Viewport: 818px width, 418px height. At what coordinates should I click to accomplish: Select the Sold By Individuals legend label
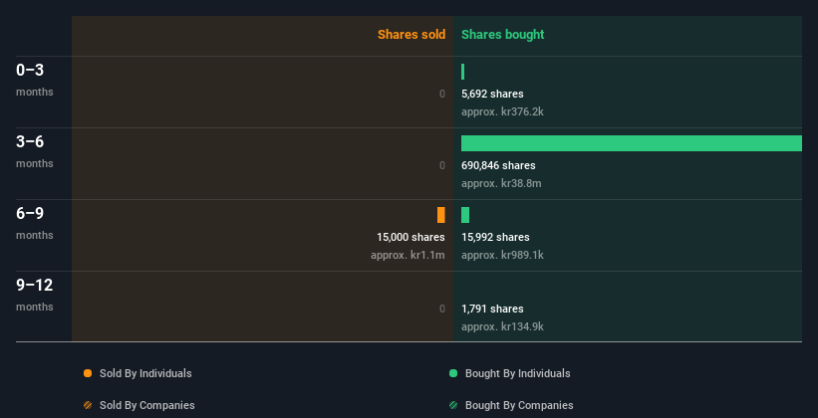pyautogui.click(x=145, y=373)
